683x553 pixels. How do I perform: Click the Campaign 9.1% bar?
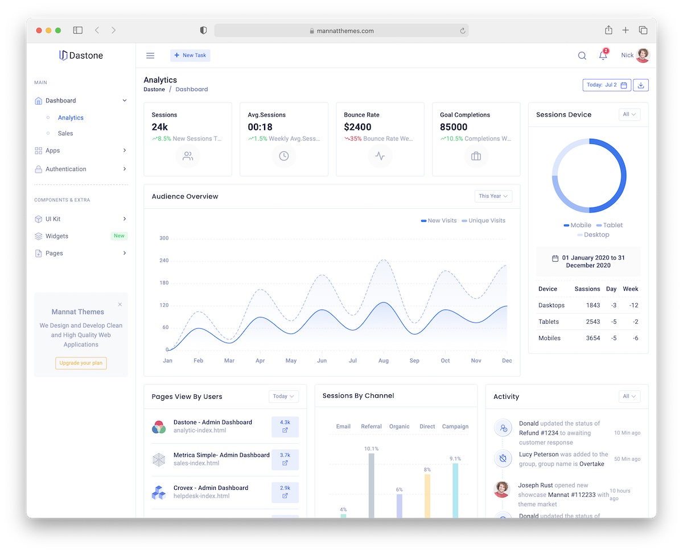click(455, 490)
